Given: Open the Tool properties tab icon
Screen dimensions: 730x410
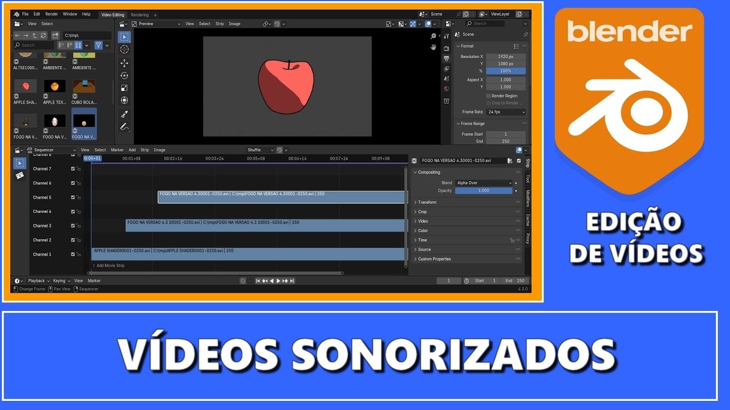Looking at the screenshot, I should click(x=447, y=36).
